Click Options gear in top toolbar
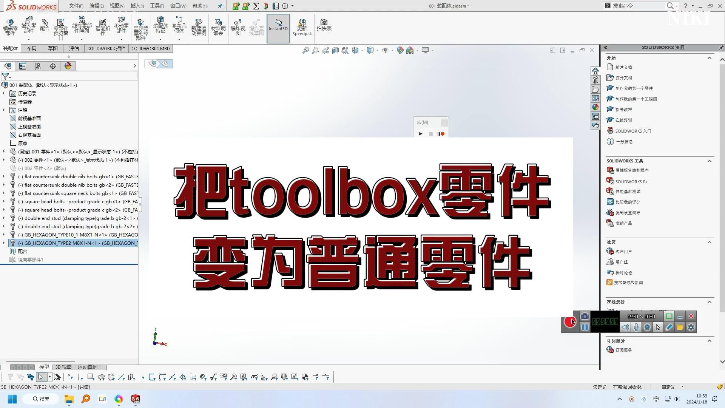725x408 pixels. (285, 6)
